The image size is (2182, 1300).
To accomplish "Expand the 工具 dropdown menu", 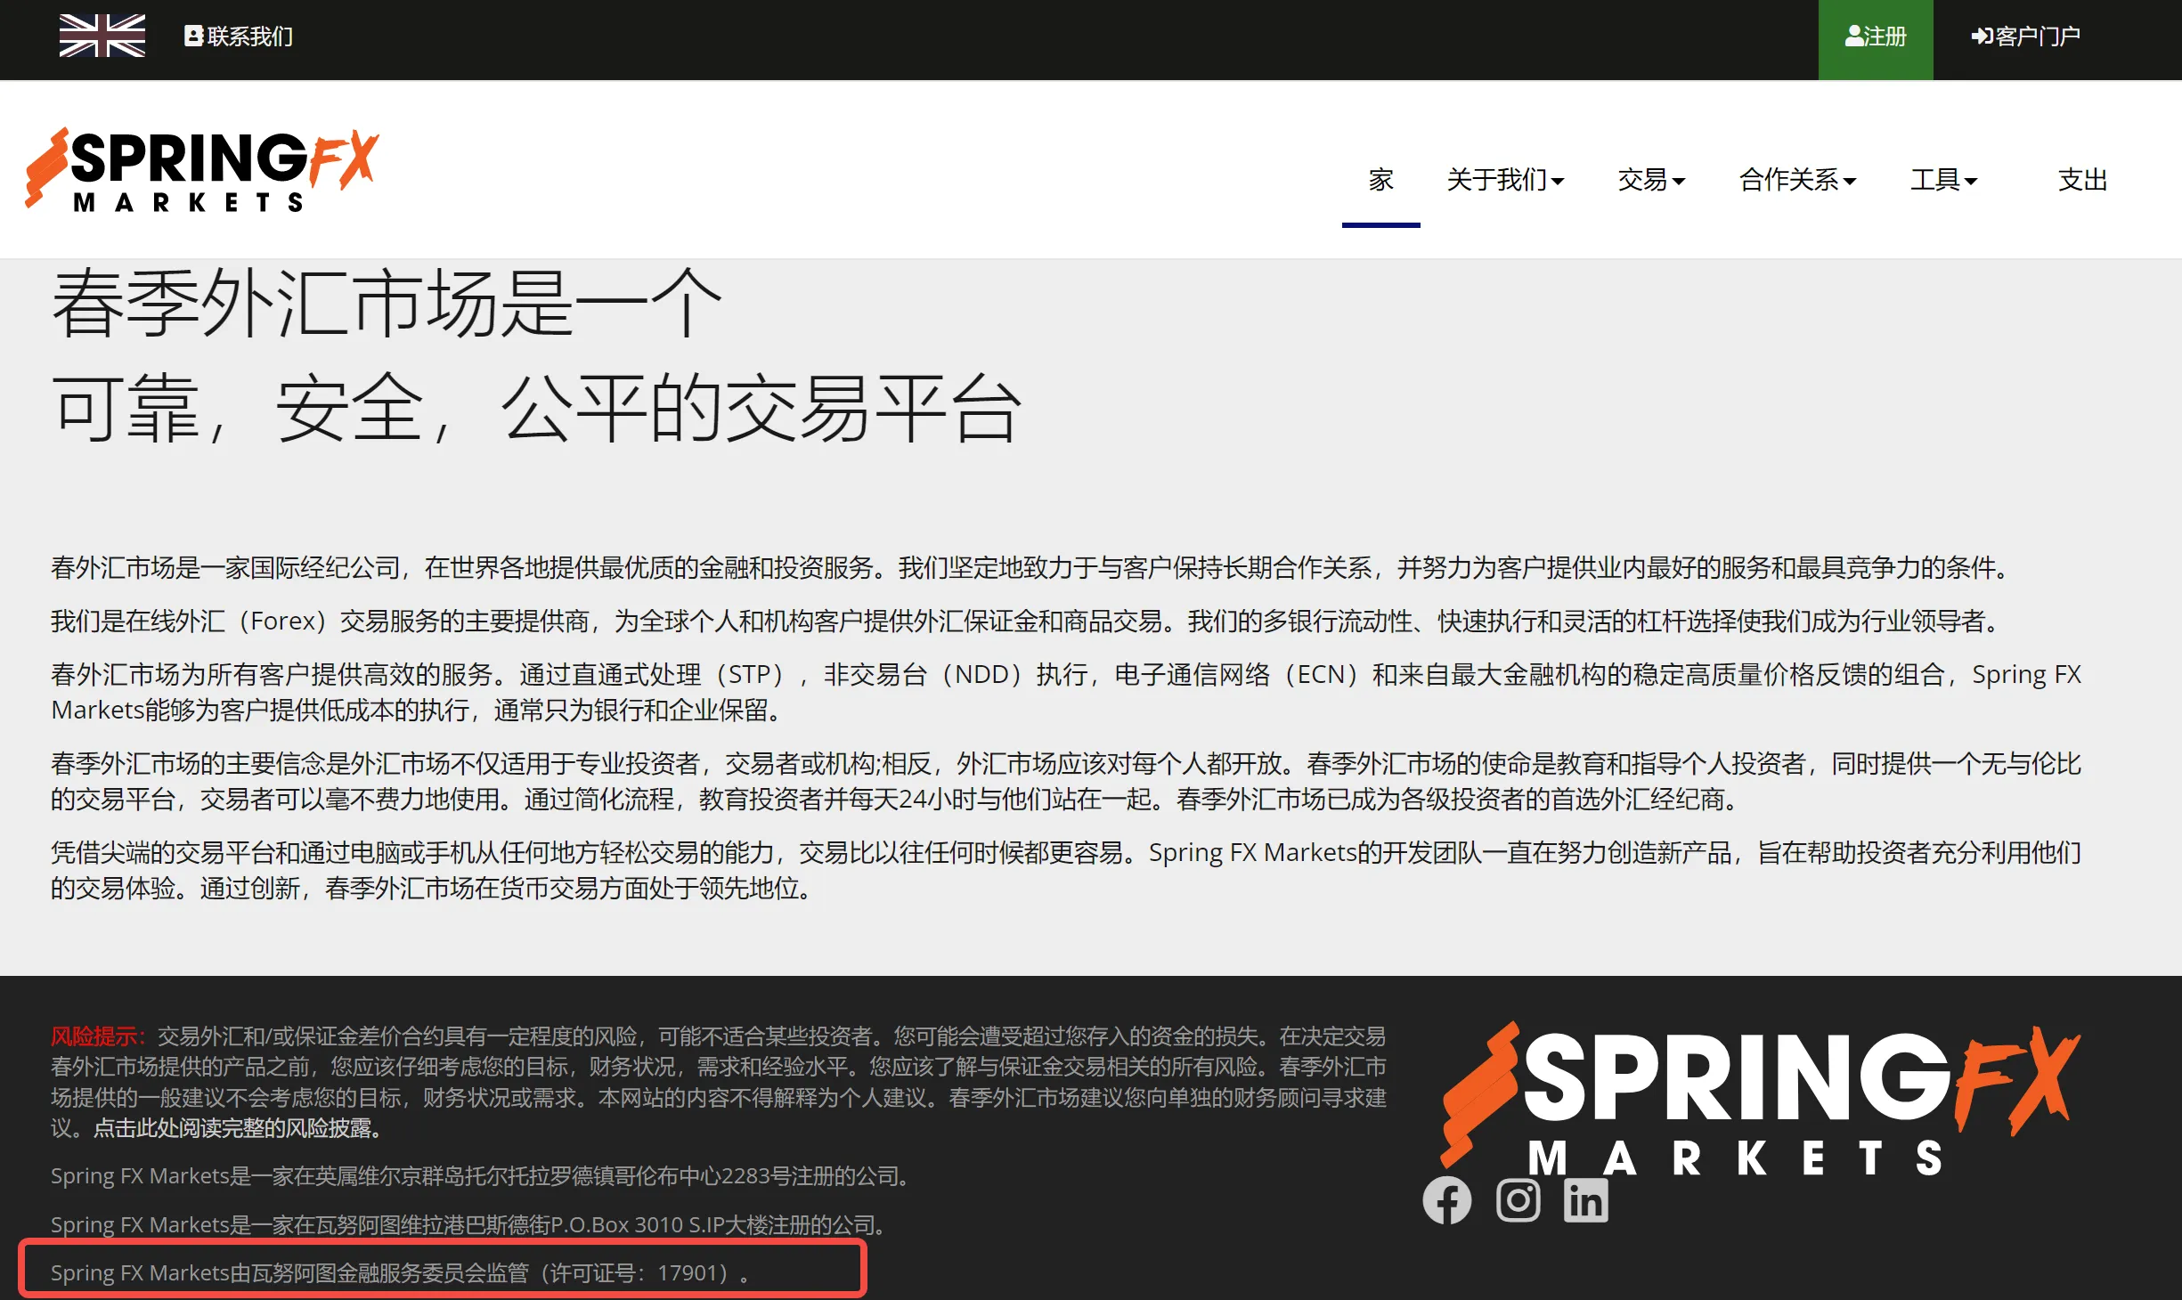I will (x=1942, y=179).
